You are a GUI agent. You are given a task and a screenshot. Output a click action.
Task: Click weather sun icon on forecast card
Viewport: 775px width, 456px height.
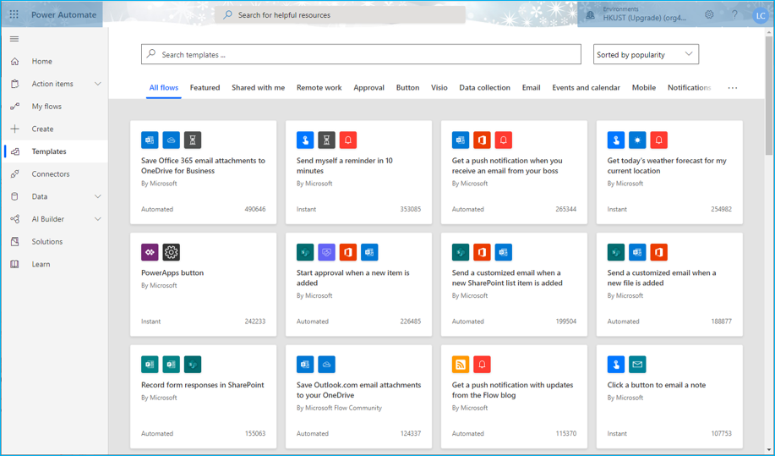tap(637, 140)
